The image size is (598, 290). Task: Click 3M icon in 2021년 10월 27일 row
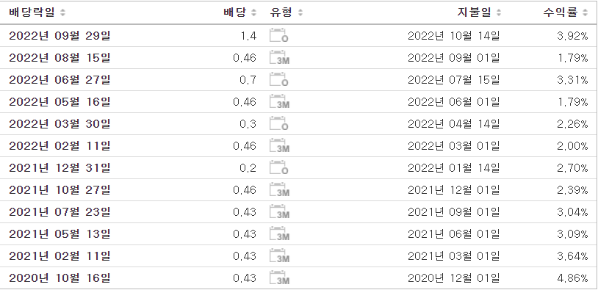click(279, 189)
